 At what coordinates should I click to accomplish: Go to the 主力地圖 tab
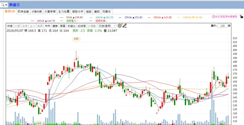[64, 12]
